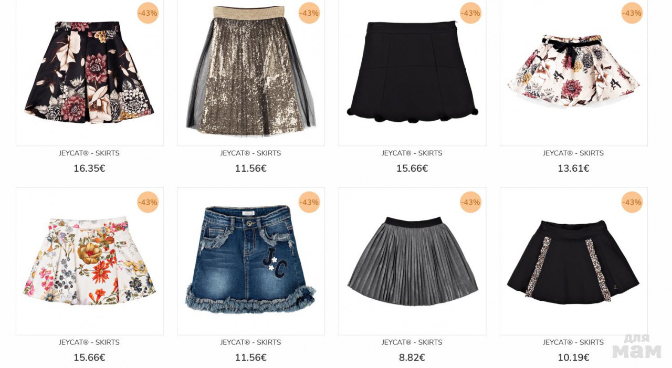Open JEYCAT® - SKIRTS link priced 13.61€
This screenshot has height=368, width=672.
[x=573, y=153]
